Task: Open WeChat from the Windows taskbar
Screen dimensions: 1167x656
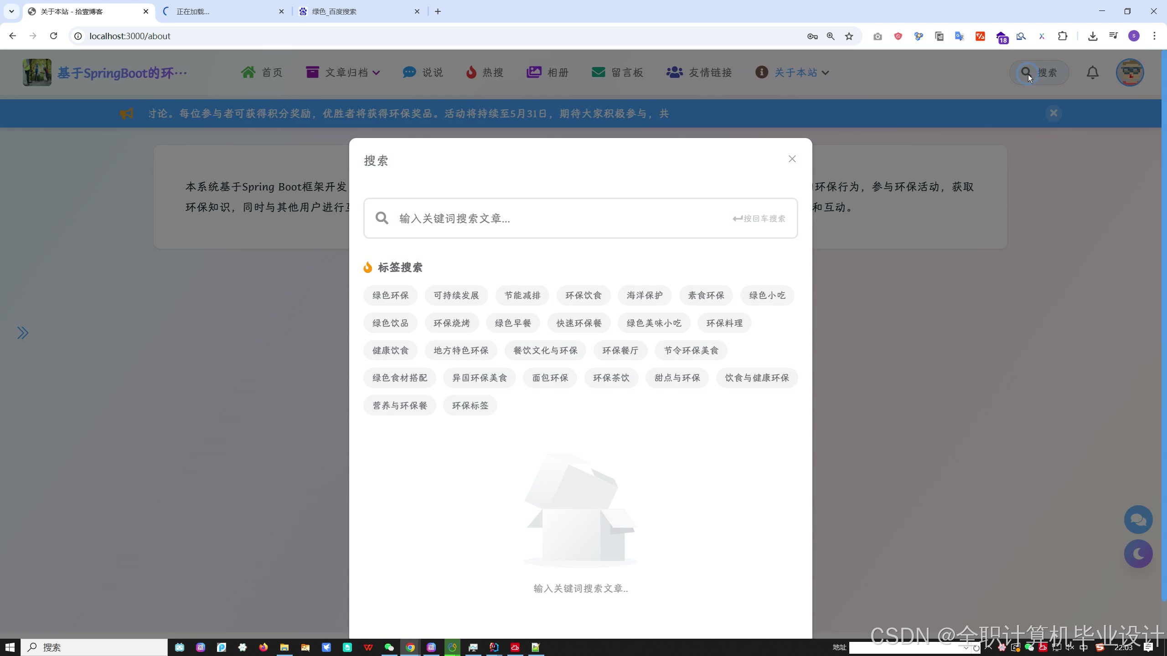Action: coord(389,647)
